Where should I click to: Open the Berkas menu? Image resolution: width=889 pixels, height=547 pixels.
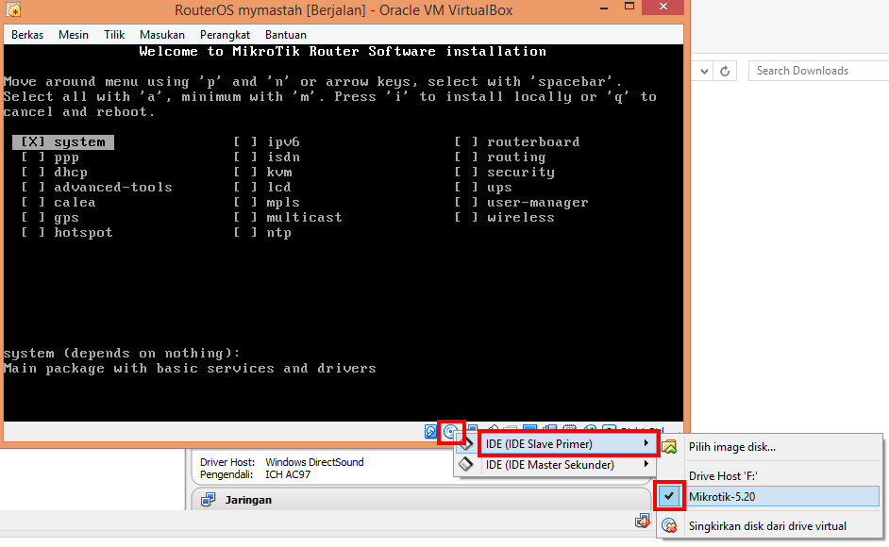point(27,35)
